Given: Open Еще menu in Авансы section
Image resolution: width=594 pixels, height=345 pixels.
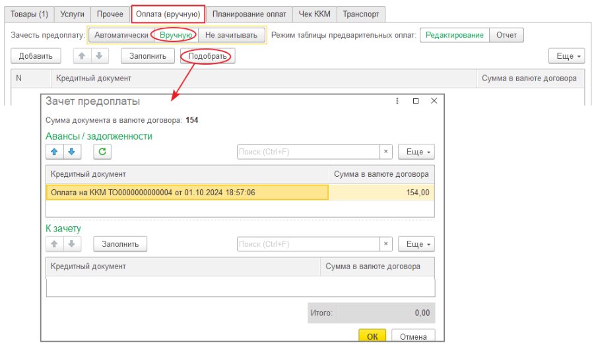Looking at the screenshot, I should [416, 152].
